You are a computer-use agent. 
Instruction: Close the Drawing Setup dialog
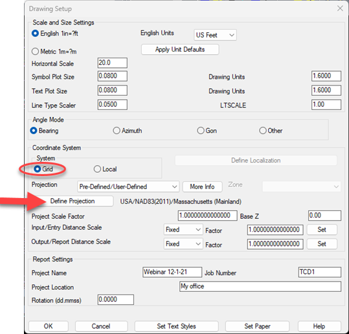tap(340, 8)
